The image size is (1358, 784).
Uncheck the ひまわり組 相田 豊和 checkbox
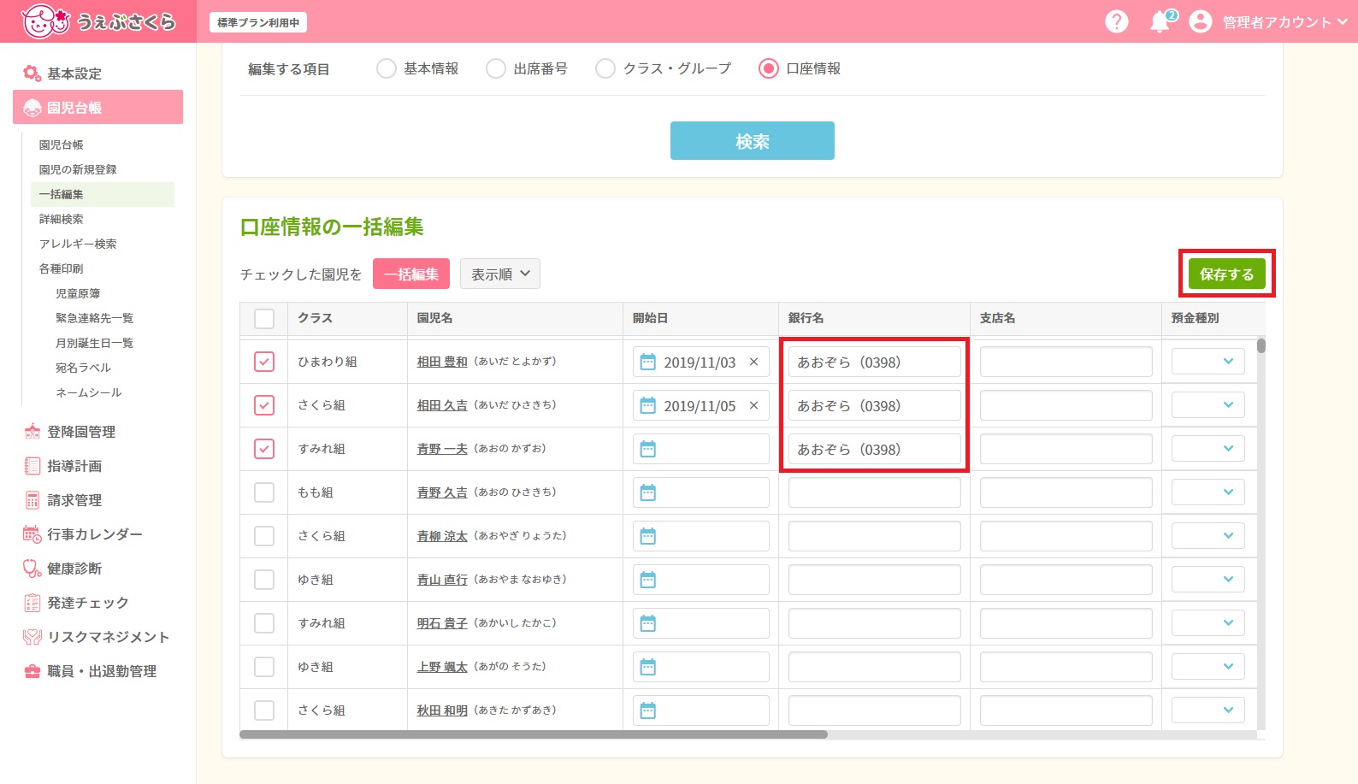[x=264, y=362]
